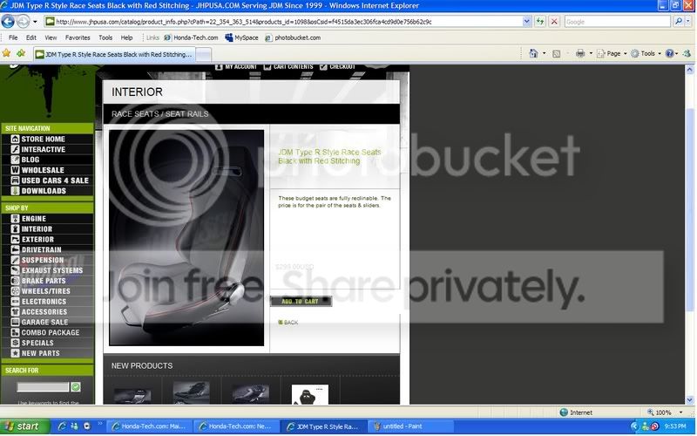Click the IE Back navigation arrow
The width and height of the screenshot is (697, 436).
[8, 21]
